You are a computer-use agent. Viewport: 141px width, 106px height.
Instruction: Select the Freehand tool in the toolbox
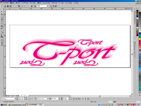coord(2,19)
